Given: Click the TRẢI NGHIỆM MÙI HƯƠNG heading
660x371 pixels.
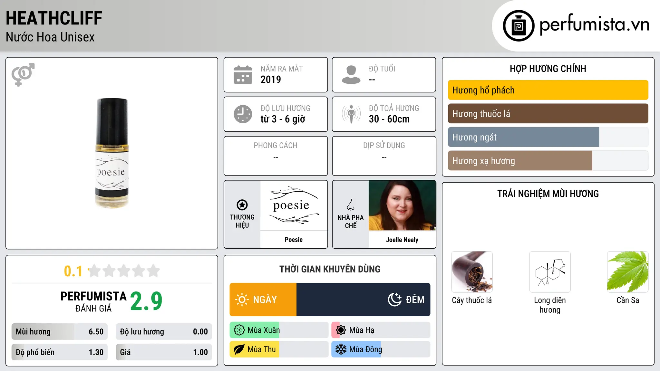Looking at the screenshot, I should coord(548,194).
